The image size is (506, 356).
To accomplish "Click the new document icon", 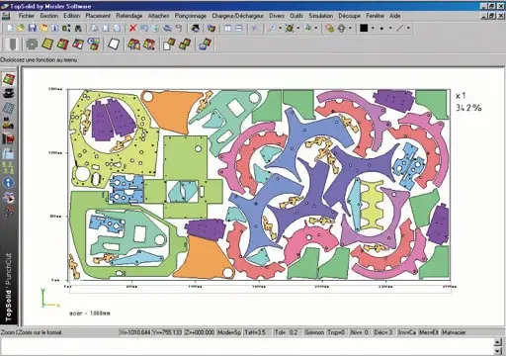I will (10, 29).
